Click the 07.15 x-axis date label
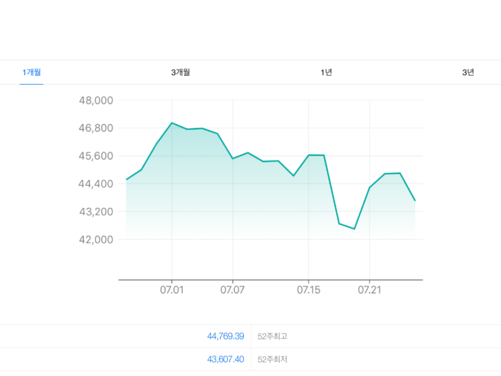Viewport: 501px width, 376px height. tap(309, 290)
